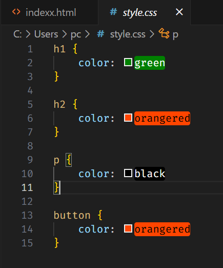223x268 pixels.
Task: Select the style.css tab
Action: point(145,12)
